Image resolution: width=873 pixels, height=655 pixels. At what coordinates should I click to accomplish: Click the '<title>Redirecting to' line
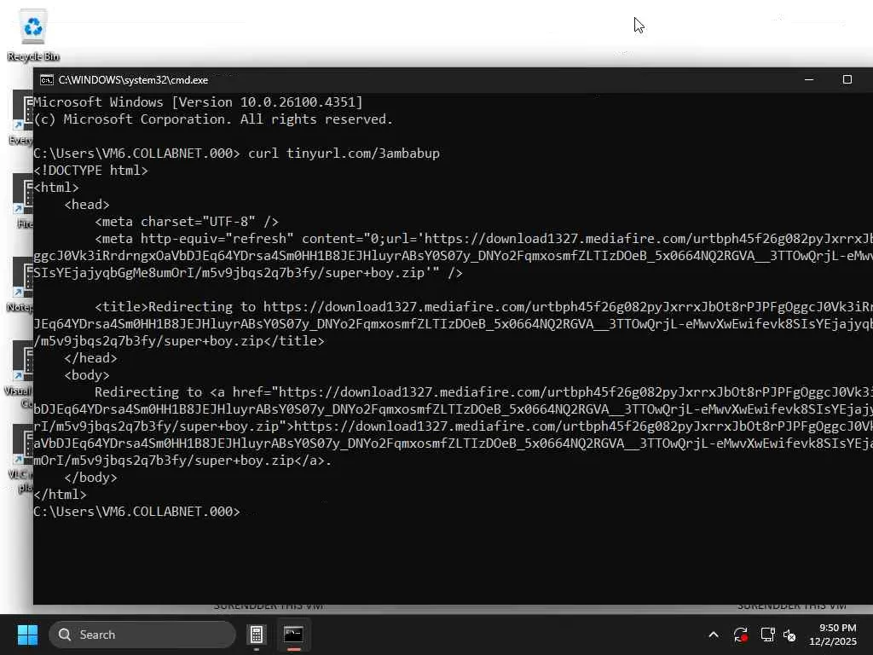tap(483, 307)
